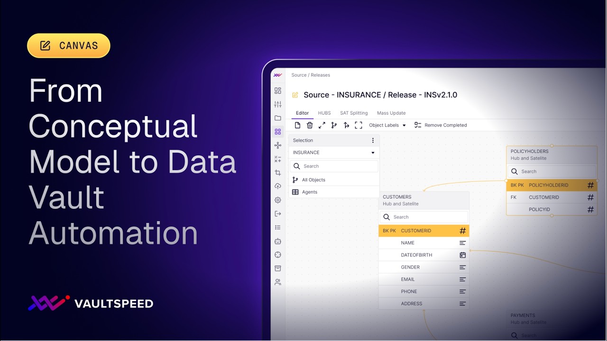Click the fit-to-screen frame icon in toolbar
607x341 pixels.
[359, 125]
